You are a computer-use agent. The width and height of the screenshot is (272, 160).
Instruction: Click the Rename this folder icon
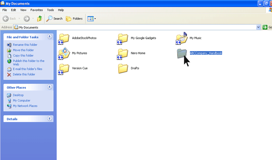tap(9, 45)
